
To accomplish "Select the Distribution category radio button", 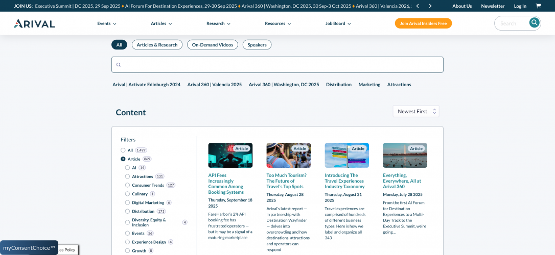I will click(127, 211).
